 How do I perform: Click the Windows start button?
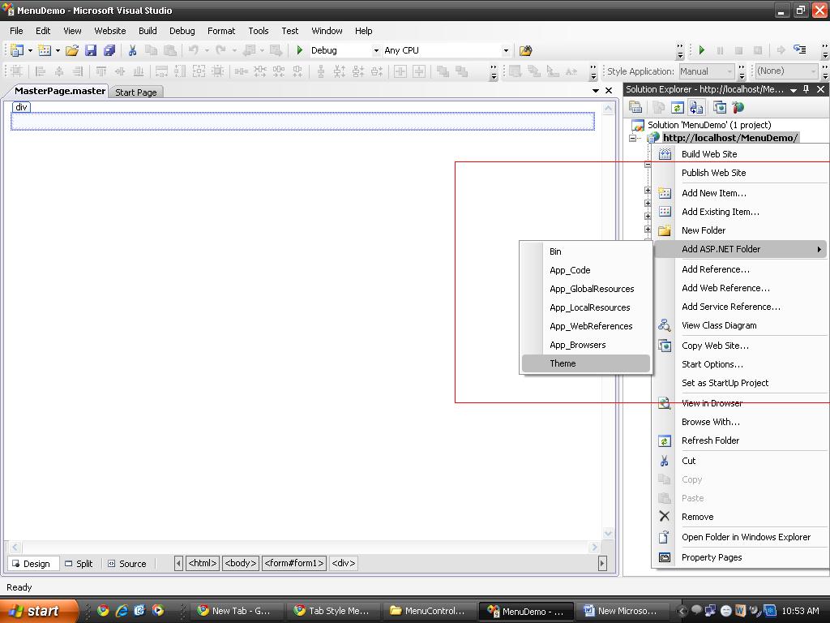coord(38,611)
